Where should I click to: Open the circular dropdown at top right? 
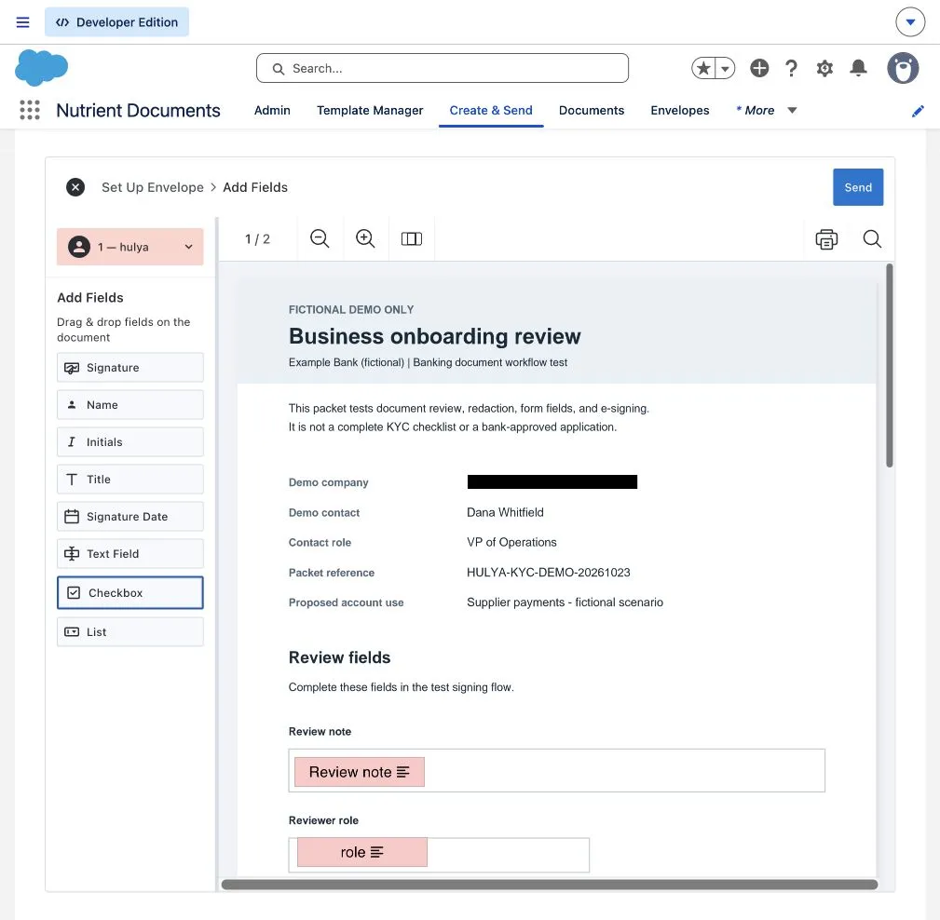(910, 22)
